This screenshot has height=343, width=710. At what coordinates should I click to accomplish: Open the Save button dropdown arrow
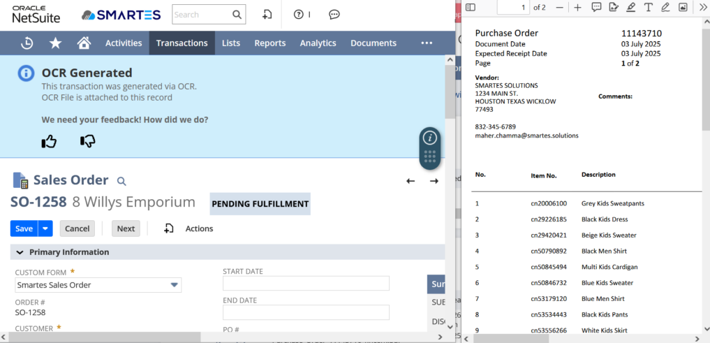(45, 228)
